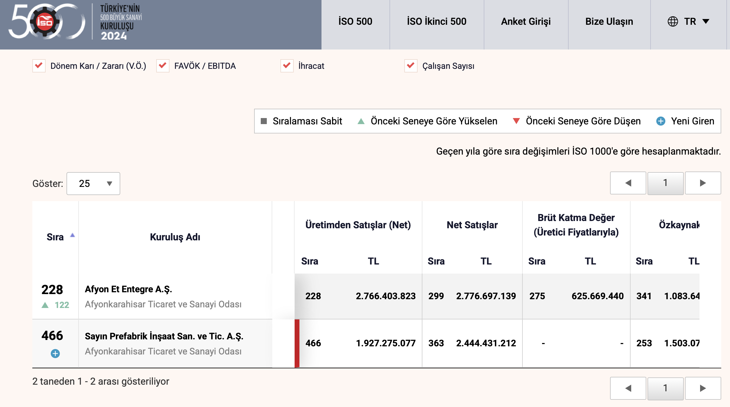Click rank number 228 in Sıra column
This screenshot has width=730, height=407.
[x=52, y=290]
